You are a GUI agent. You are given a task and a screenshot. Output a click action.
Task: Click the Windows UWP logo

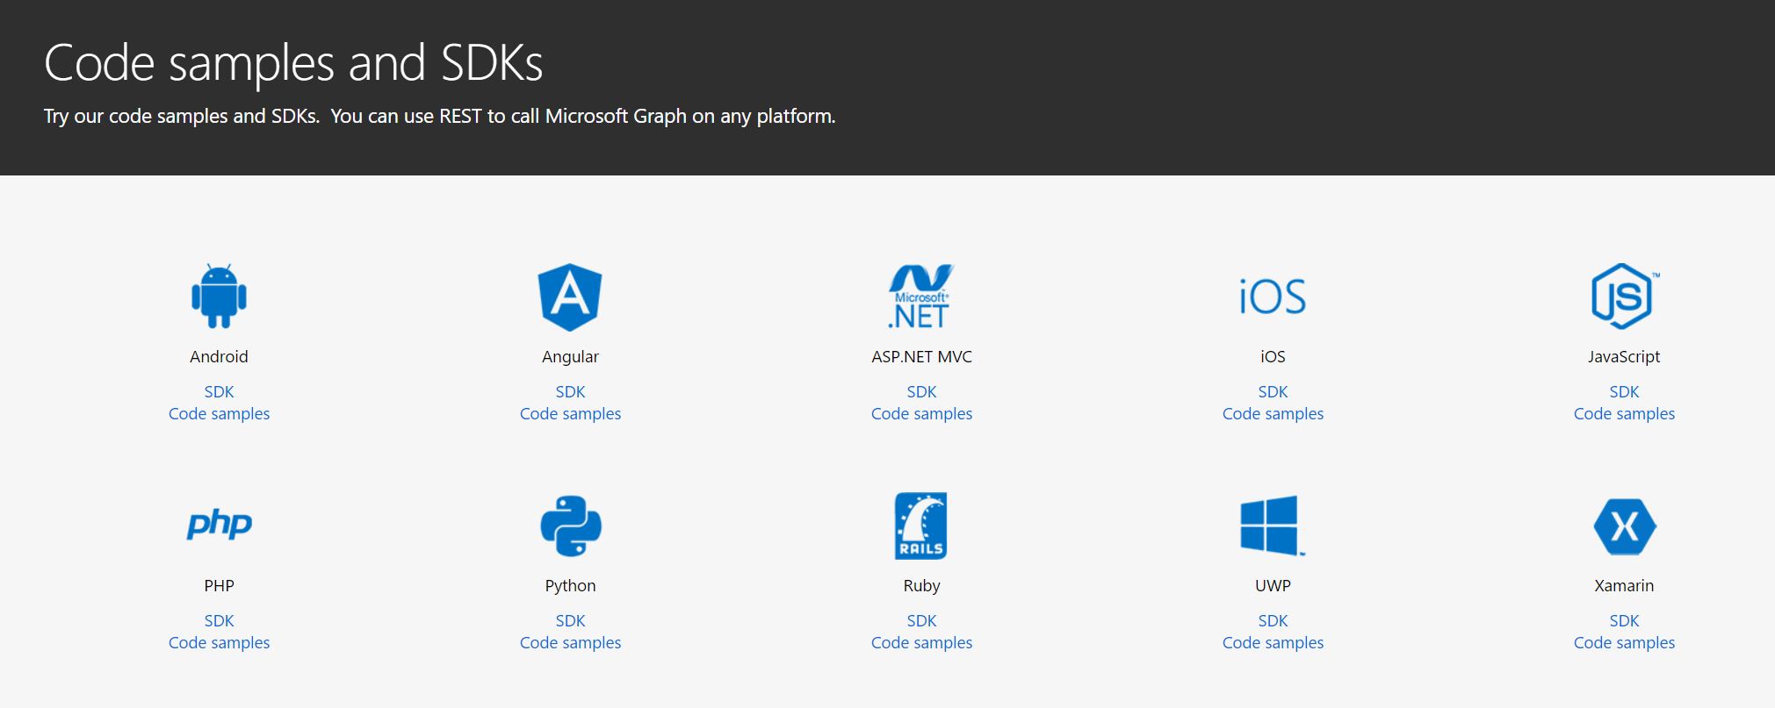coord(1271,526)
